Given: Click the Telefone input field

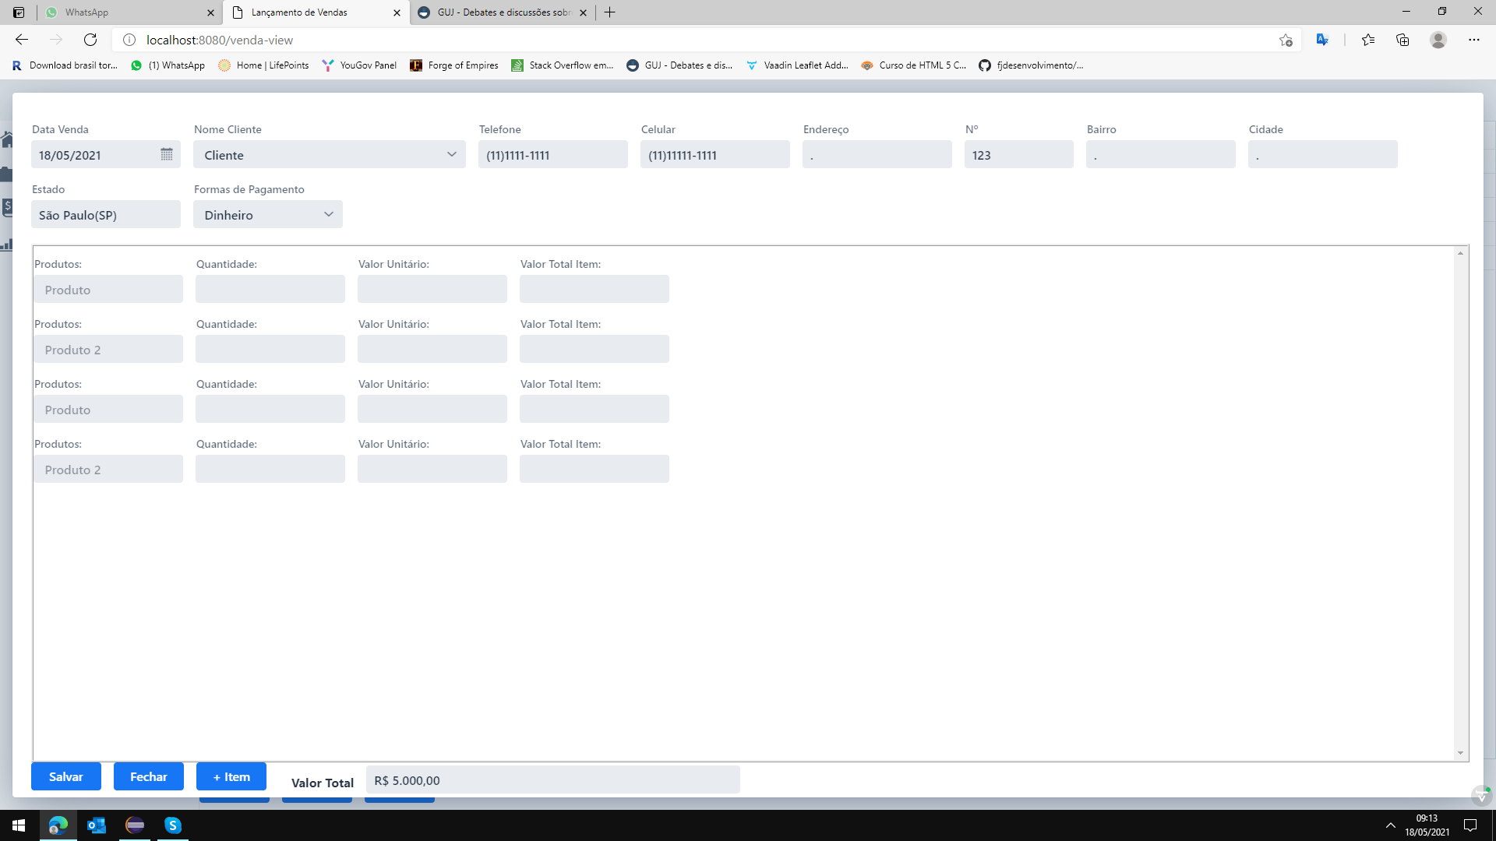Looking at the screenshot, I should tap(553, 154).
